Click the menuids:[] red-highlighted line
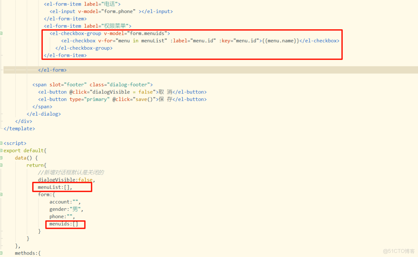 coord(65,224)
